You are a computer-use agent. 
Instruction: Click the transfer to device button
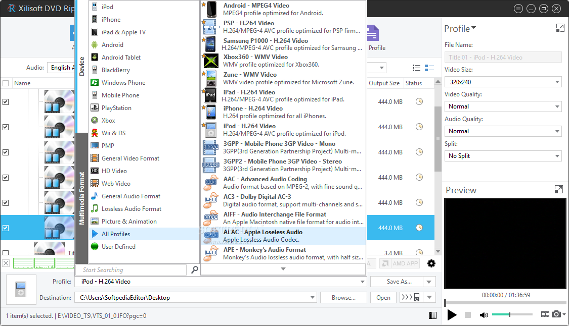pyautogui.click(x=410, y=298)
